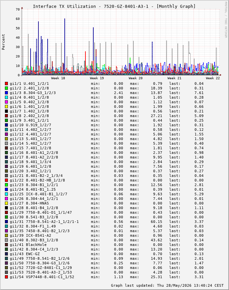Click the legend label gi1/32 8.304-F1_1.49
The width and height of the screenshot is (229, 290).
click(33, 226)
